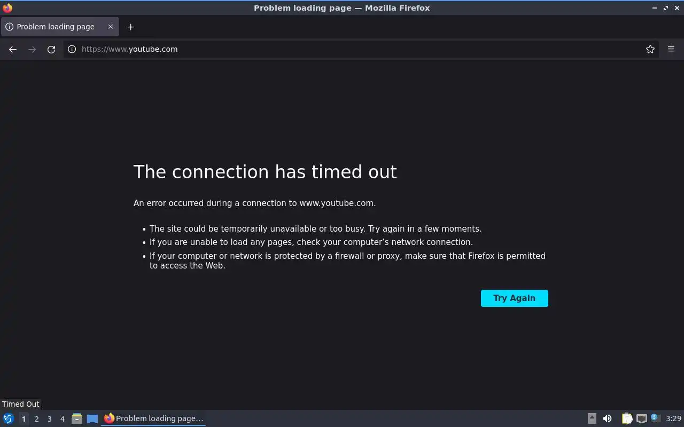Click the 'An error occurred during a connection' text
Image resolution: width=684 pixels, height=427 pixels.
click(254, 203)
